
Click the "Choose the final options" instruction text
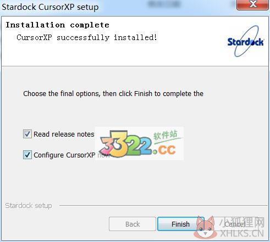pyautogui.click(x=113, y=94)
